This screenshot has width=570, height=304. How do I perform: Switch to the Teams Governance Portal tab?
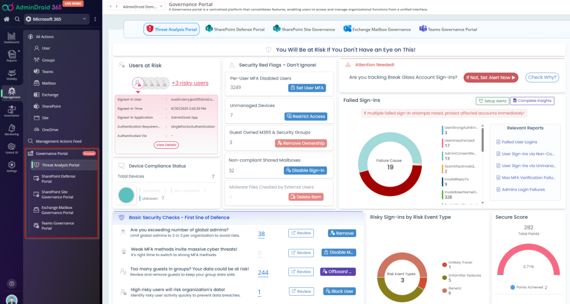click(448, 29)
